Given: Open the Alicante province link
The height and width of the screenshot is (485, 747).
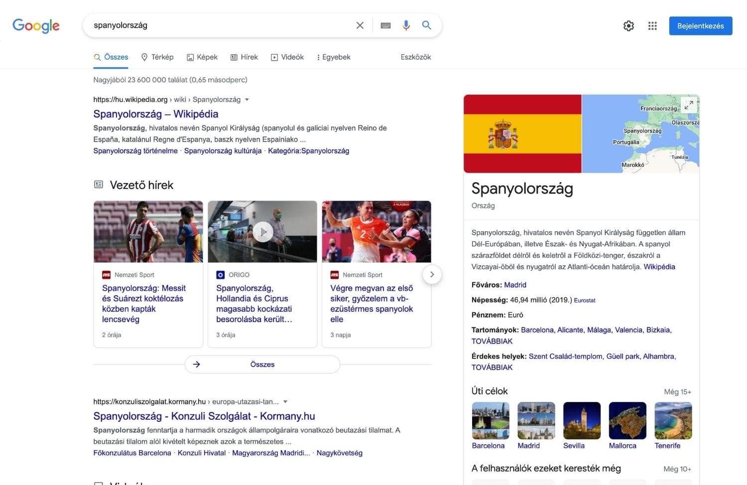Looking at the screenshot, I should (570, 330).
